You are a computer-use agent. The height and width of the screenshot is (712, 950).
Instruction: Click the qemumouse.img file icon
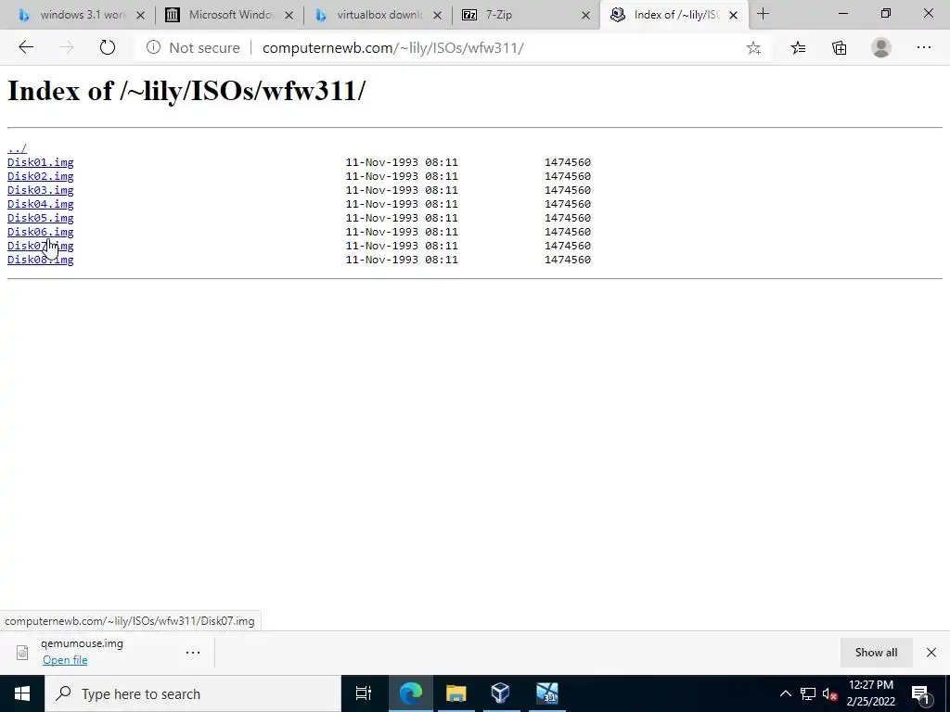[22, 652]
